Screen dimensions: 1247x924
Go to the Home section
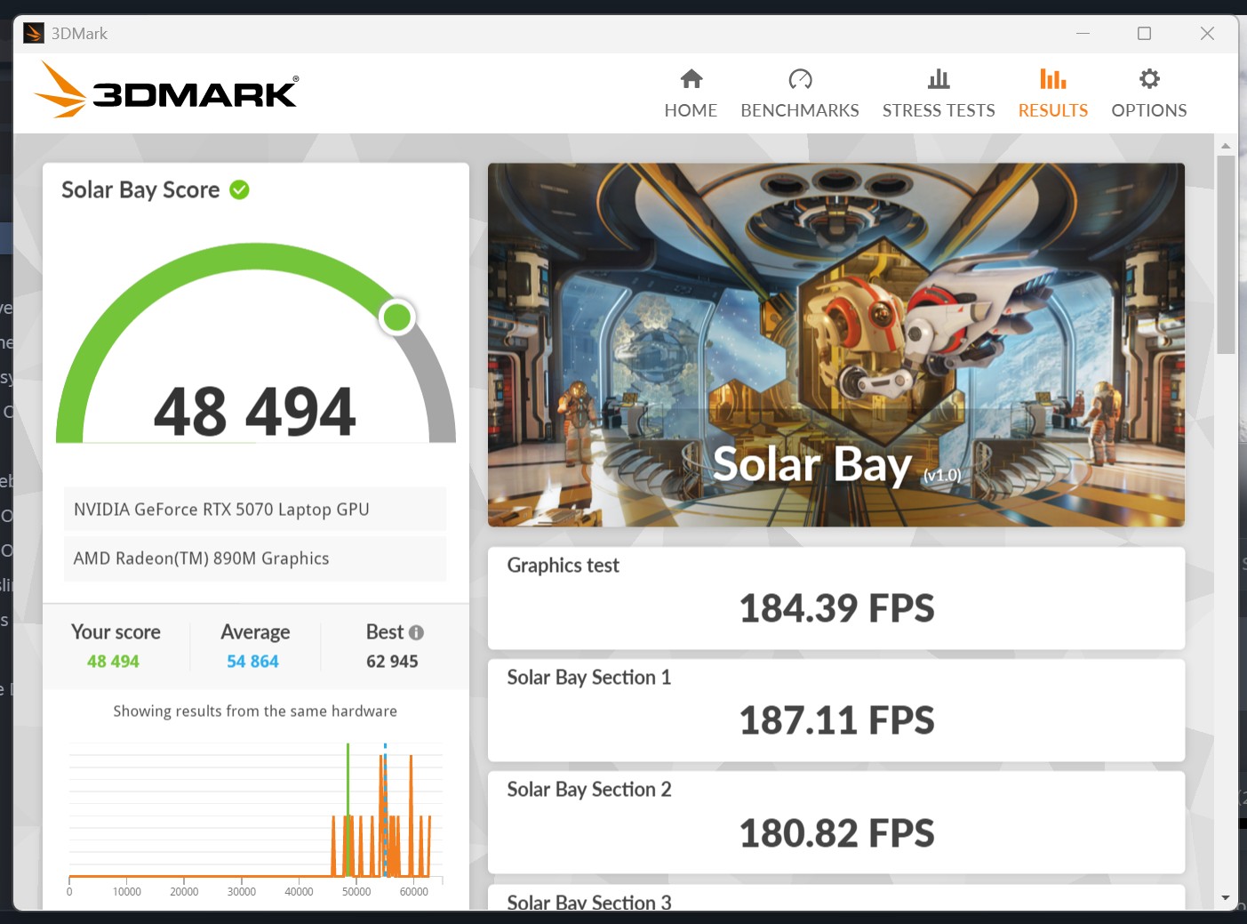[x=691, y=92]
